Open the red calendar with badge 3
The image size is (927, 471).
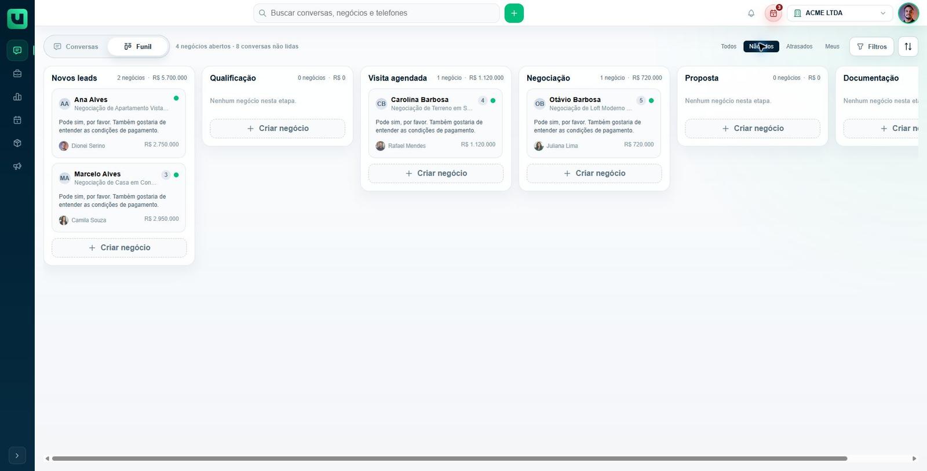click(x=773, y=13)
